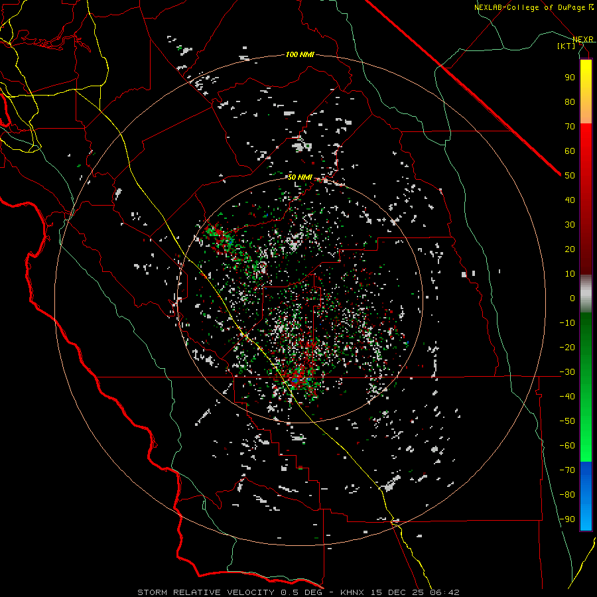Click the 50 value on velocity scale
Image resolution: width=597 pixels, height=597 pixels.
(x=570, y=176)
